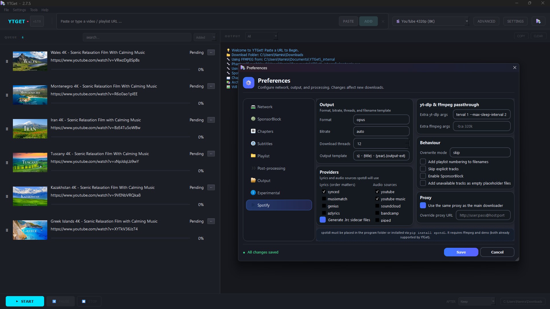Screen dimensions: 550x309
Task: Open the output filter dropdown labeled All
Action: 262,36
